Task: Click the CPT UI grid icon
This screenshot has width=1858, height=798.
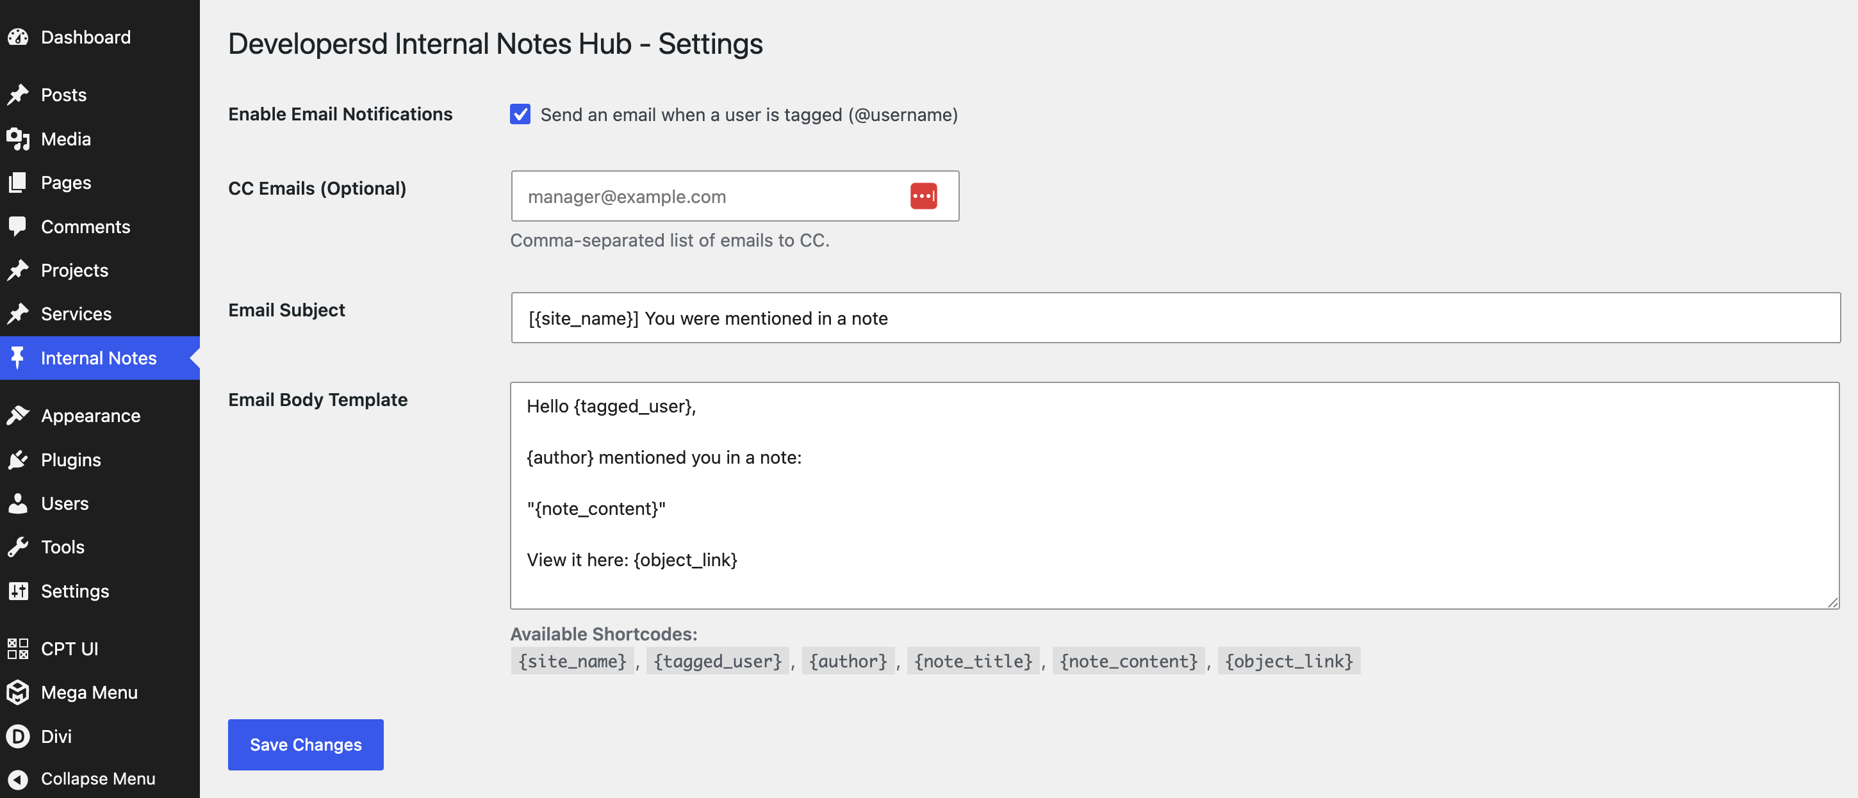Action: (x=18, y=649)
